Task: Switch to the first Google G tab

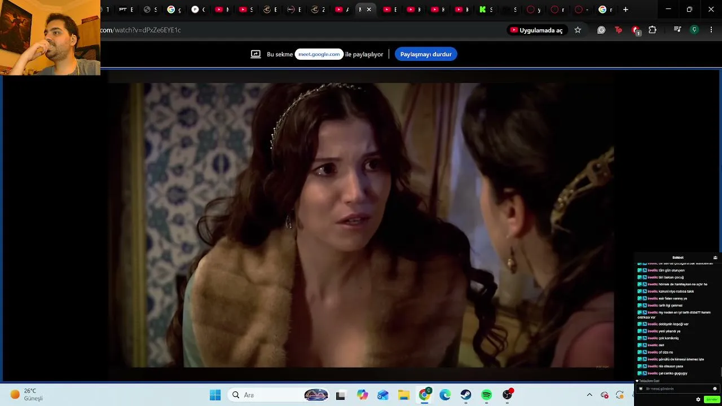Action: click(174, 10)
